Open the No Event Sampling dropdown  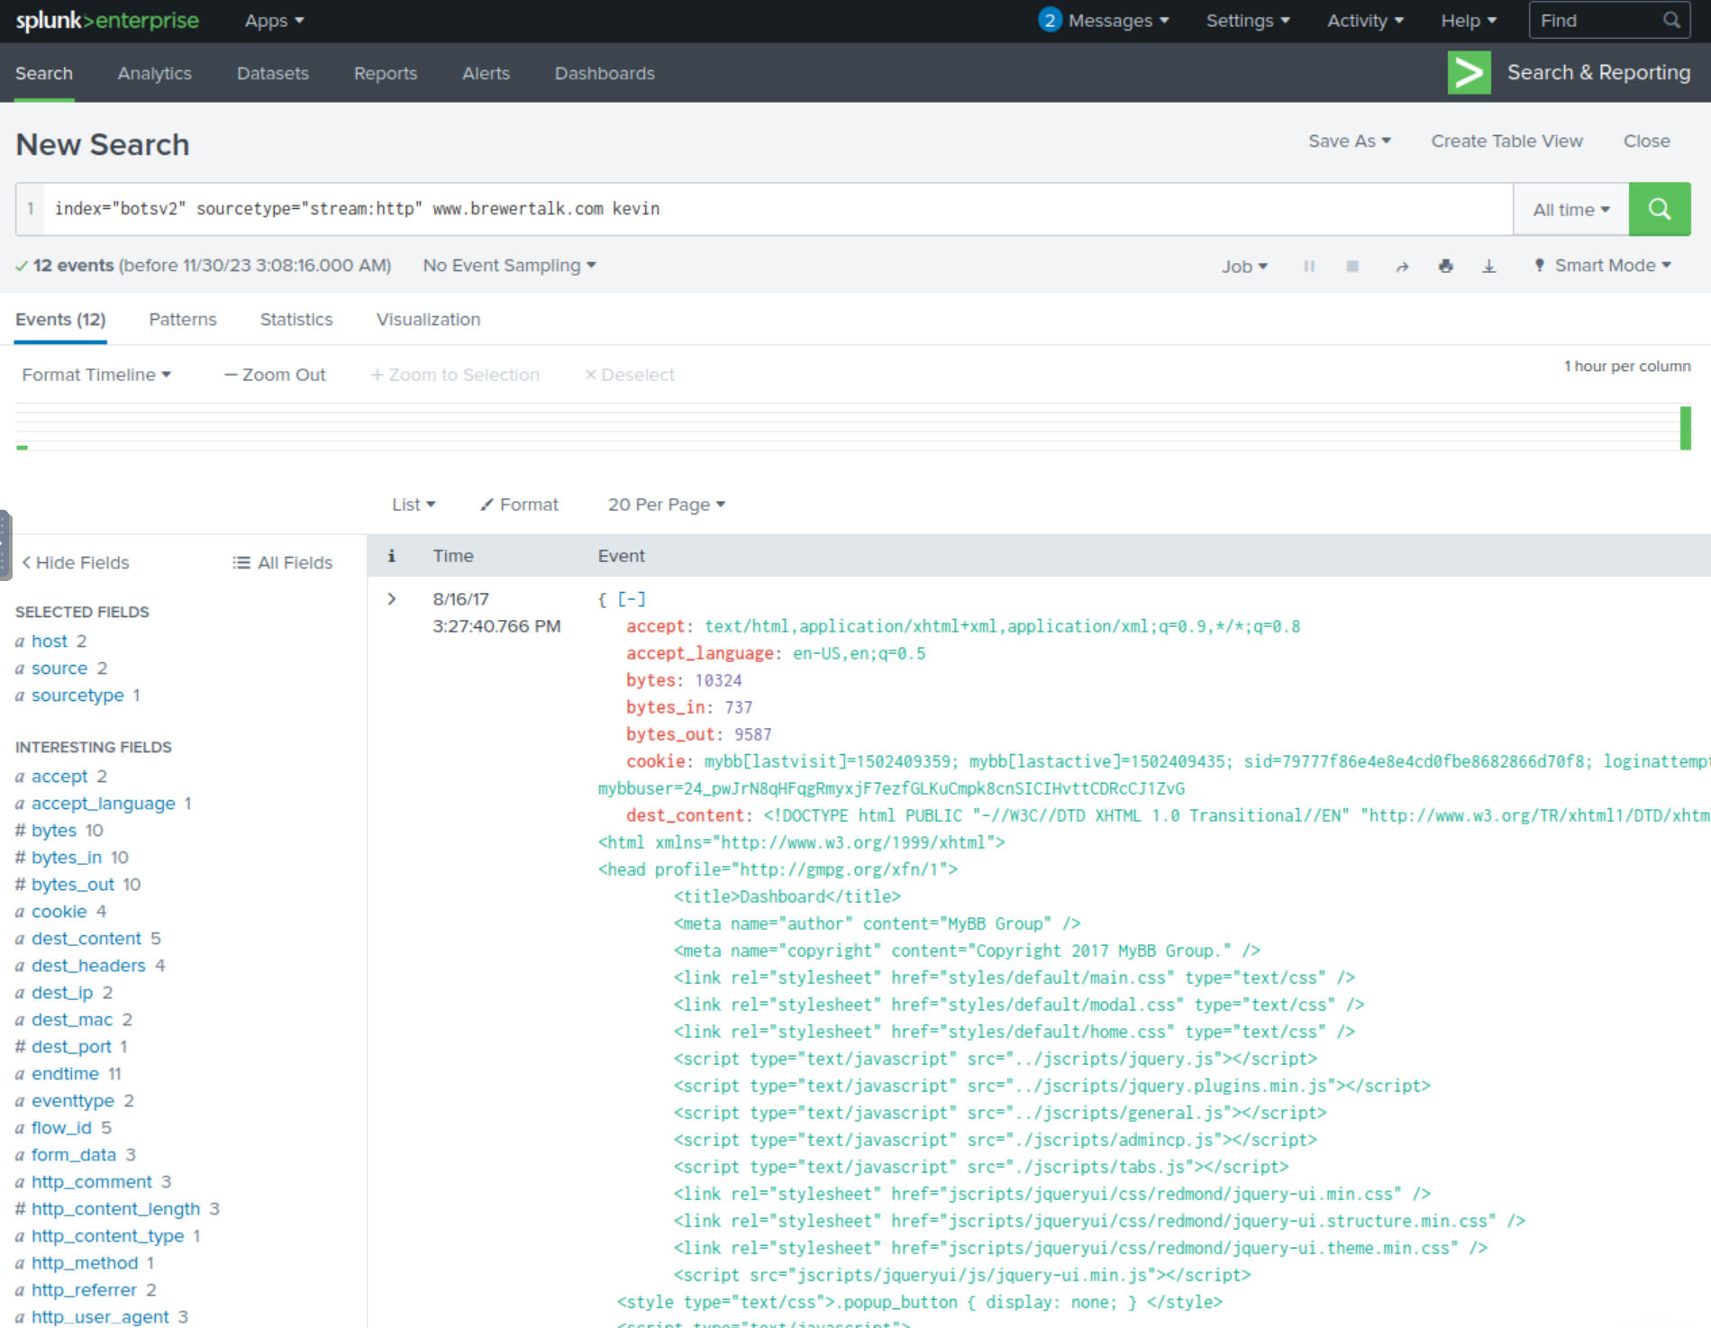tap(509, 266)
